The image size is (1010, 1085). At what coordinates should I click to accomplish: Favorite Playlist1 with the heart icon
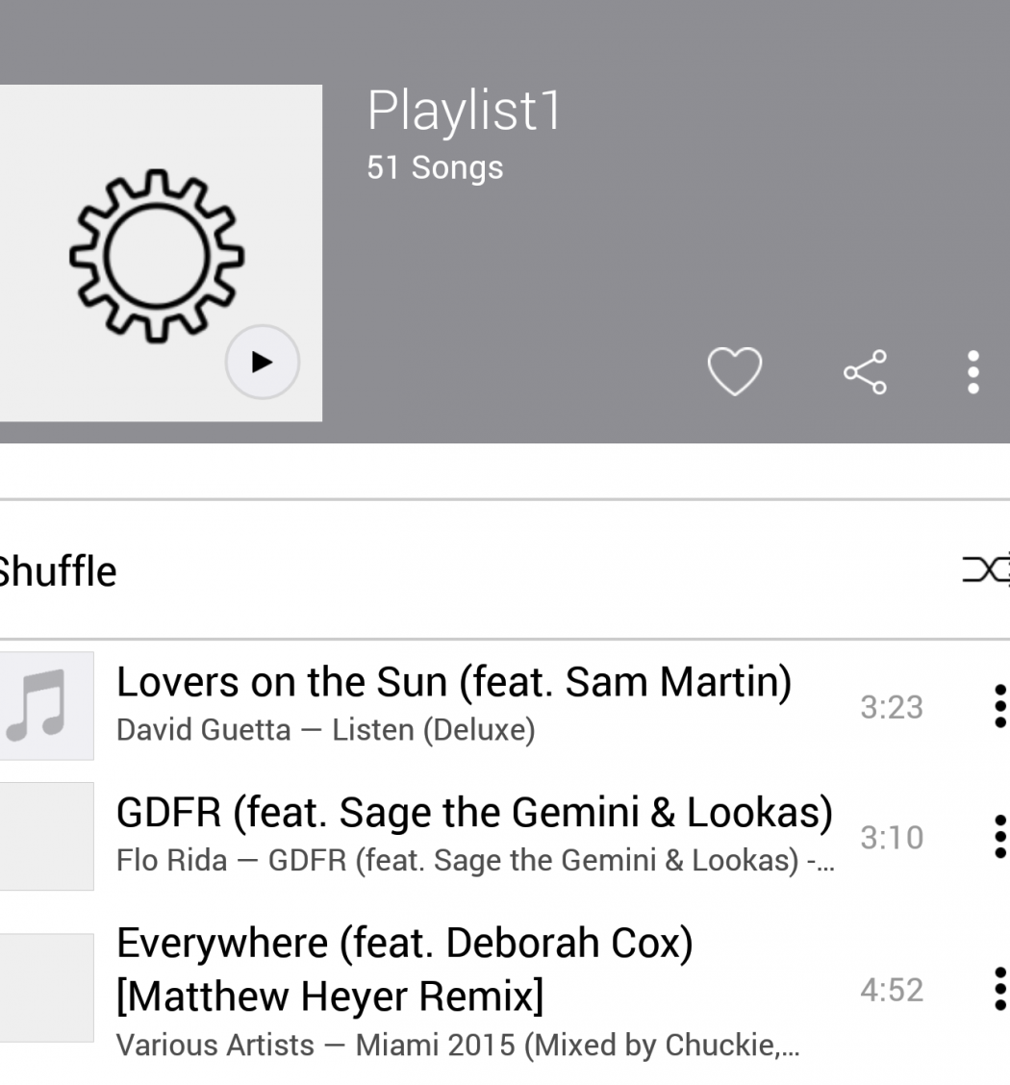(734, 371)
